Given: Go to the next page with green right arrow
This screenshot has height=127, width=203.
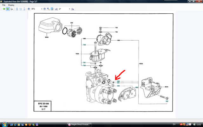Looking at the screenshot, I should tap(8, 9).
